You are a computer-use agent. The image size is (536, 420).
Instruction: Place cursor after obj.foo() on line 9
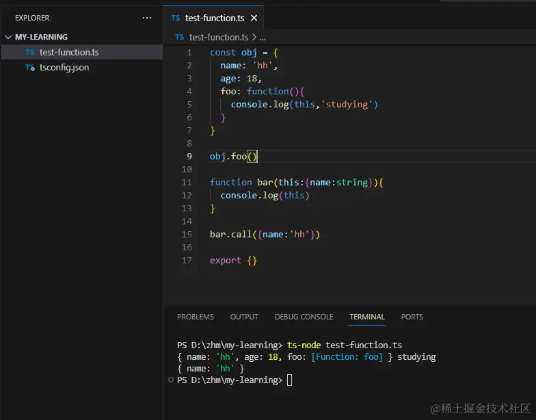(257, 156)
